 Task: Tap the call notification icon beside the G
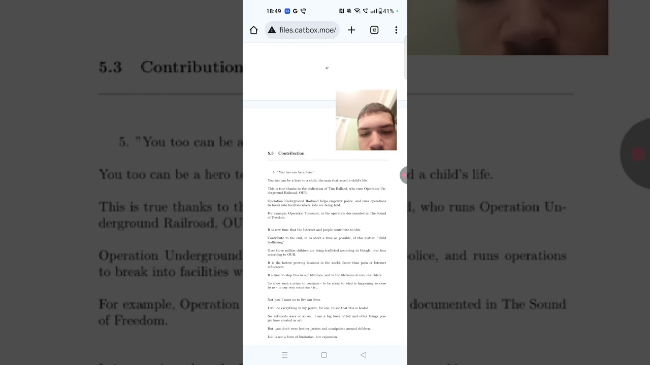coord(303,11)
